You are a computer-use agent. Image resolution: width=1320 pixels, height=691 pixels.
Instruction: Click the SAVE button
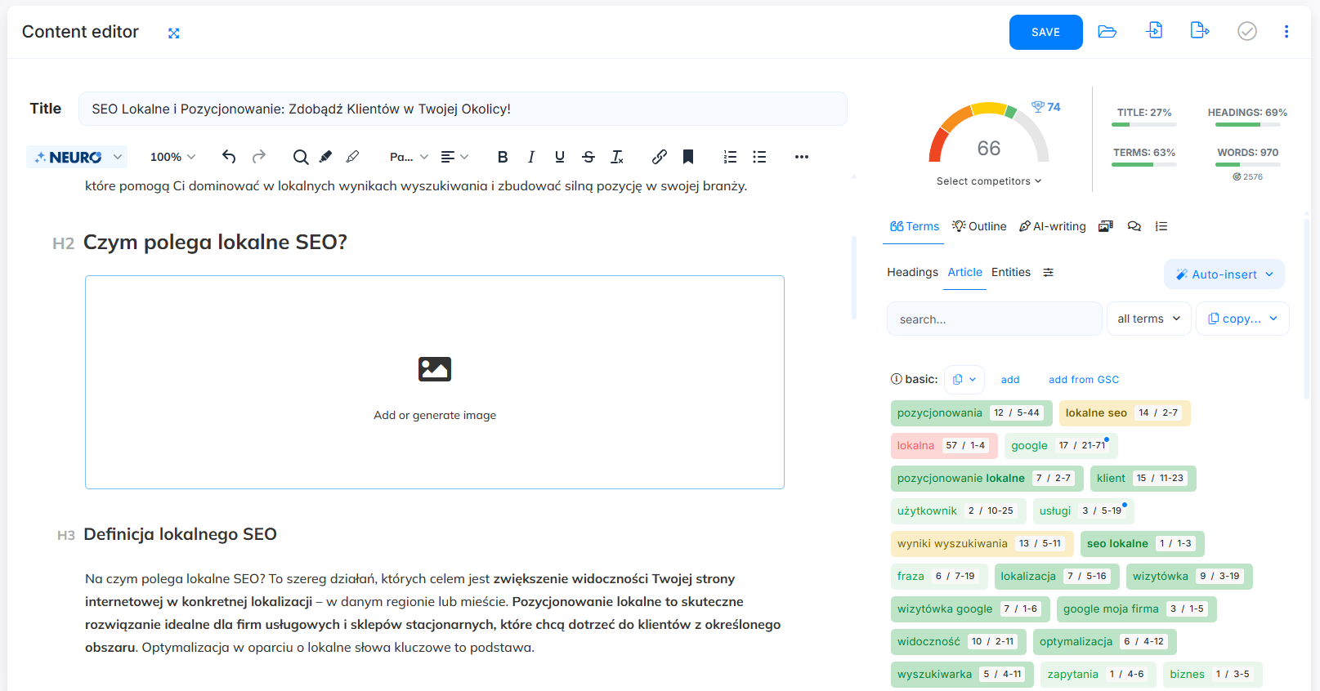point(1045,32)
